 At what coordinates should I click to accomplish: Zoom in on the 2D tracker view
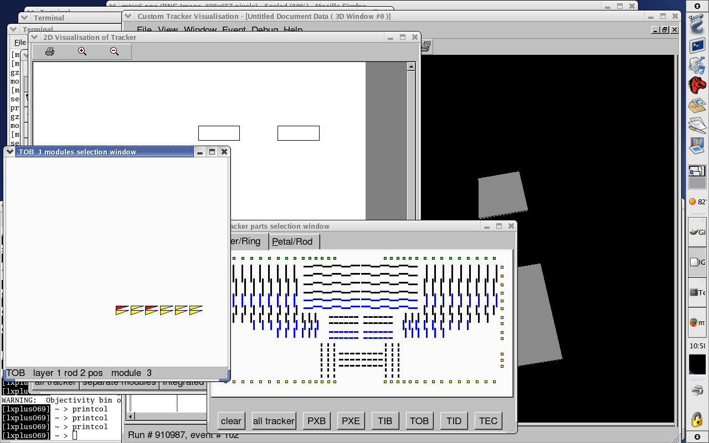tap(82, 51)
